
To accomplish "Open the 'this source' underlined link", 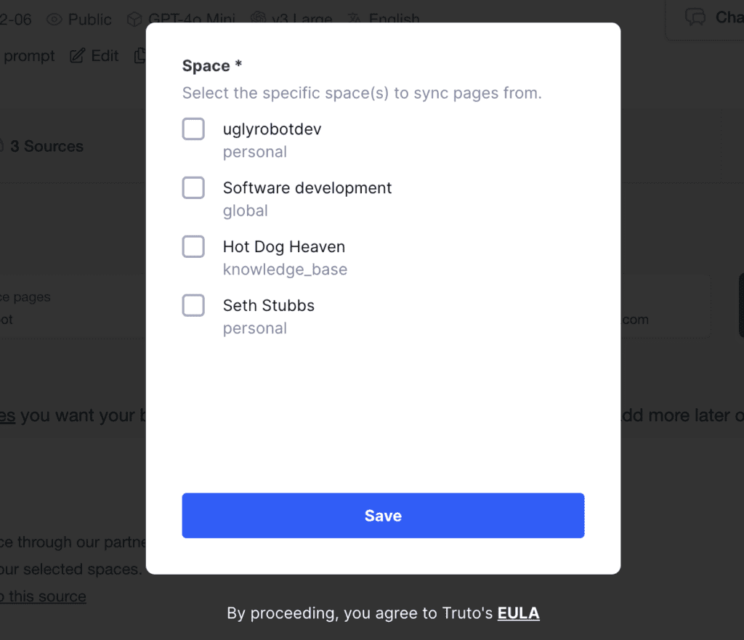I will click(44, 596).
